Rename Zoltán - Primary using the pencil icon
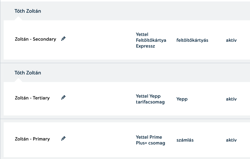The width and height of the screenshot is (250, 159). click(x=63, y=138)
